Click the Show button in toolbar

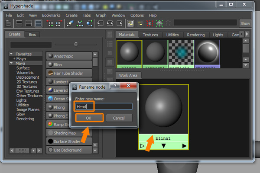[x=245, y=23]
